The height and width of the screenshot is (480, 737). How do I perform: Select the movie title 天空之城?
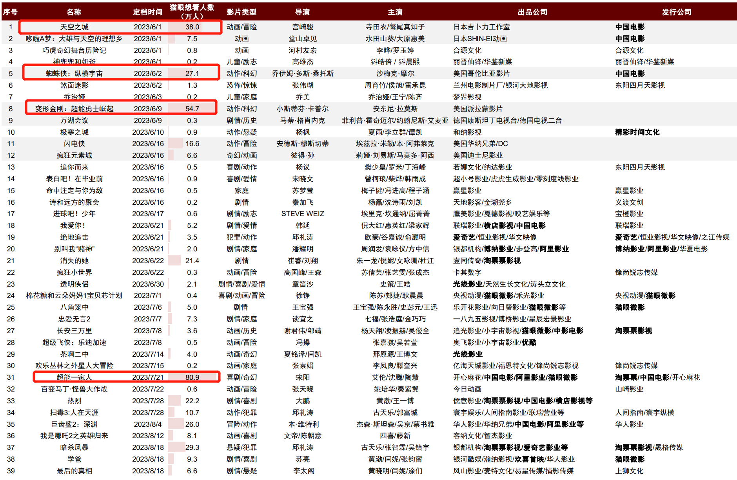pos(74,27)
